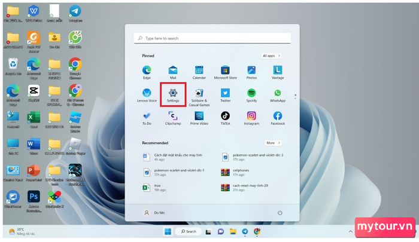Open Prime Video pinned app

199,118
